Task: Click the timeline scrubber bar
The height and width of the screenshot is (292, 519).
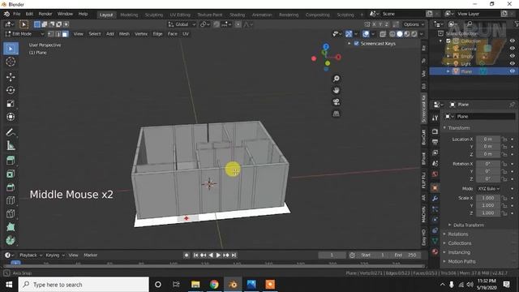Action: pyautogui.click(x=213, y=264)
